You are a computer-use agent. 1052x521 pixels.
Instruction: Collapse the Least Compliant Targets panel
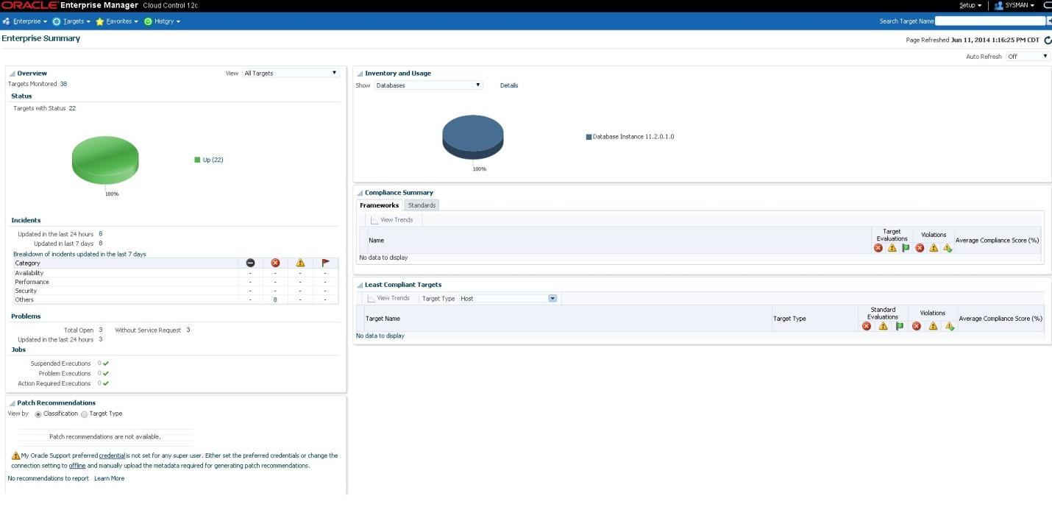coord(360,285)
